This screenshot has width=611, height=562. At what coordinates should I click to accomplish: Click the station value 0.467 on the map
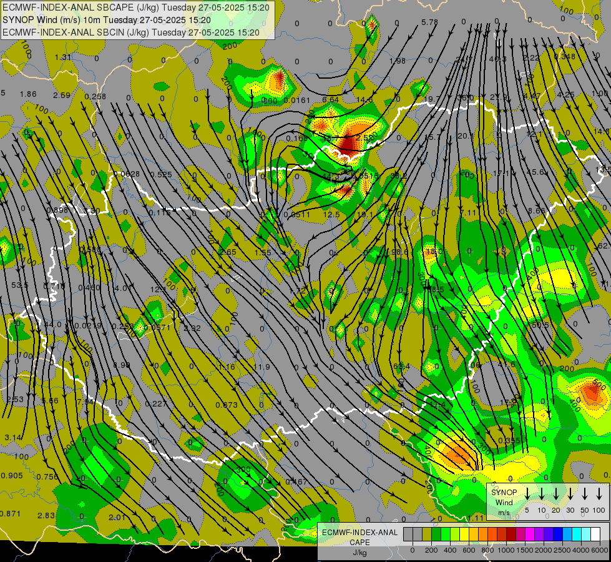[x=296, y=482]
